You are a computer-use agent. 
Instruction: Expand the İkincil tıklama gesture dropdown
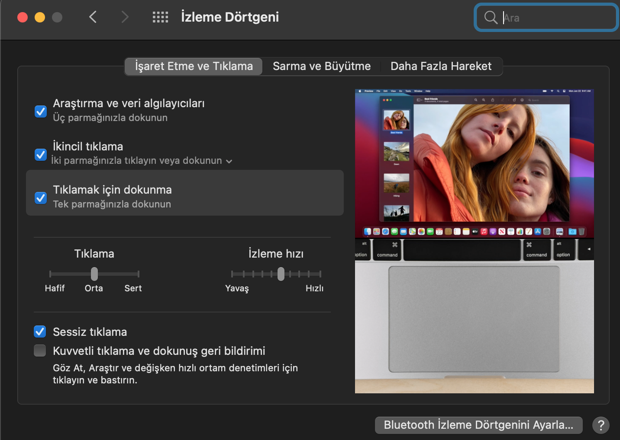229,161
